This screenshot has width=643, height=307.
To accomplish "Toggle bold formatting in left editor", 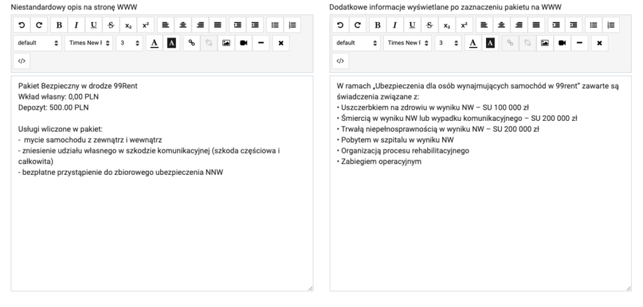I will [59, 25].
